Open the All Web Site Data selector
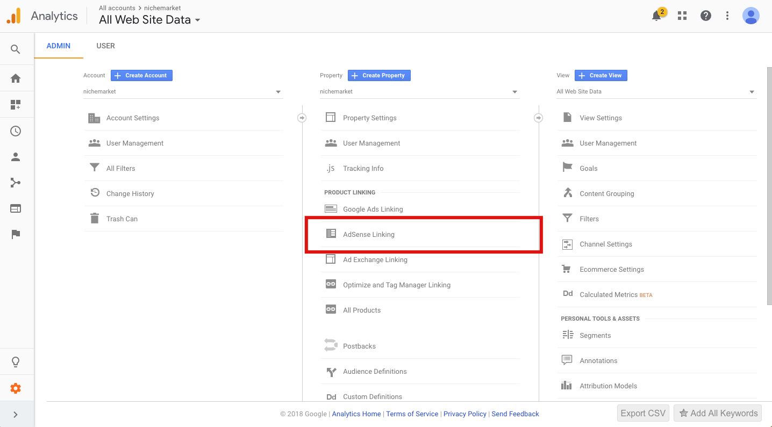 tap(149, 20)
